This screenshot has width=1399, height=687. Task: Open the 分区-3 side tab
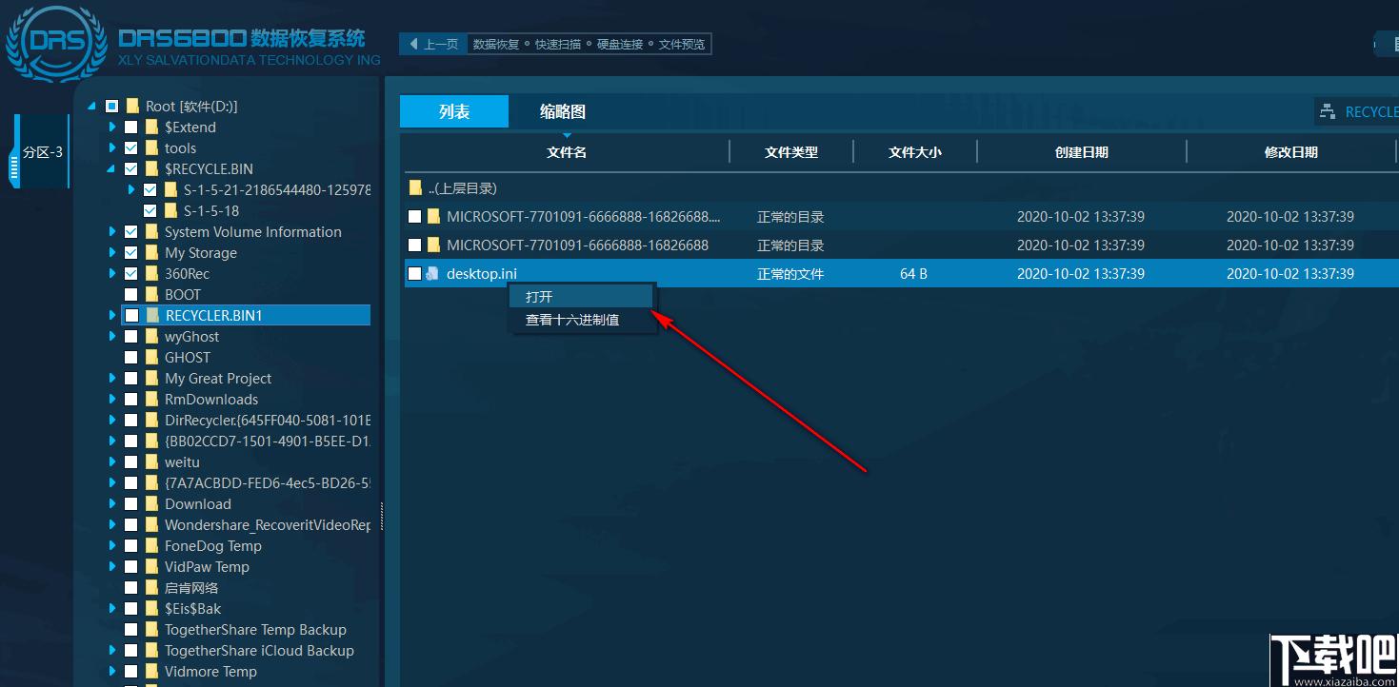click(x=42, y=151)
